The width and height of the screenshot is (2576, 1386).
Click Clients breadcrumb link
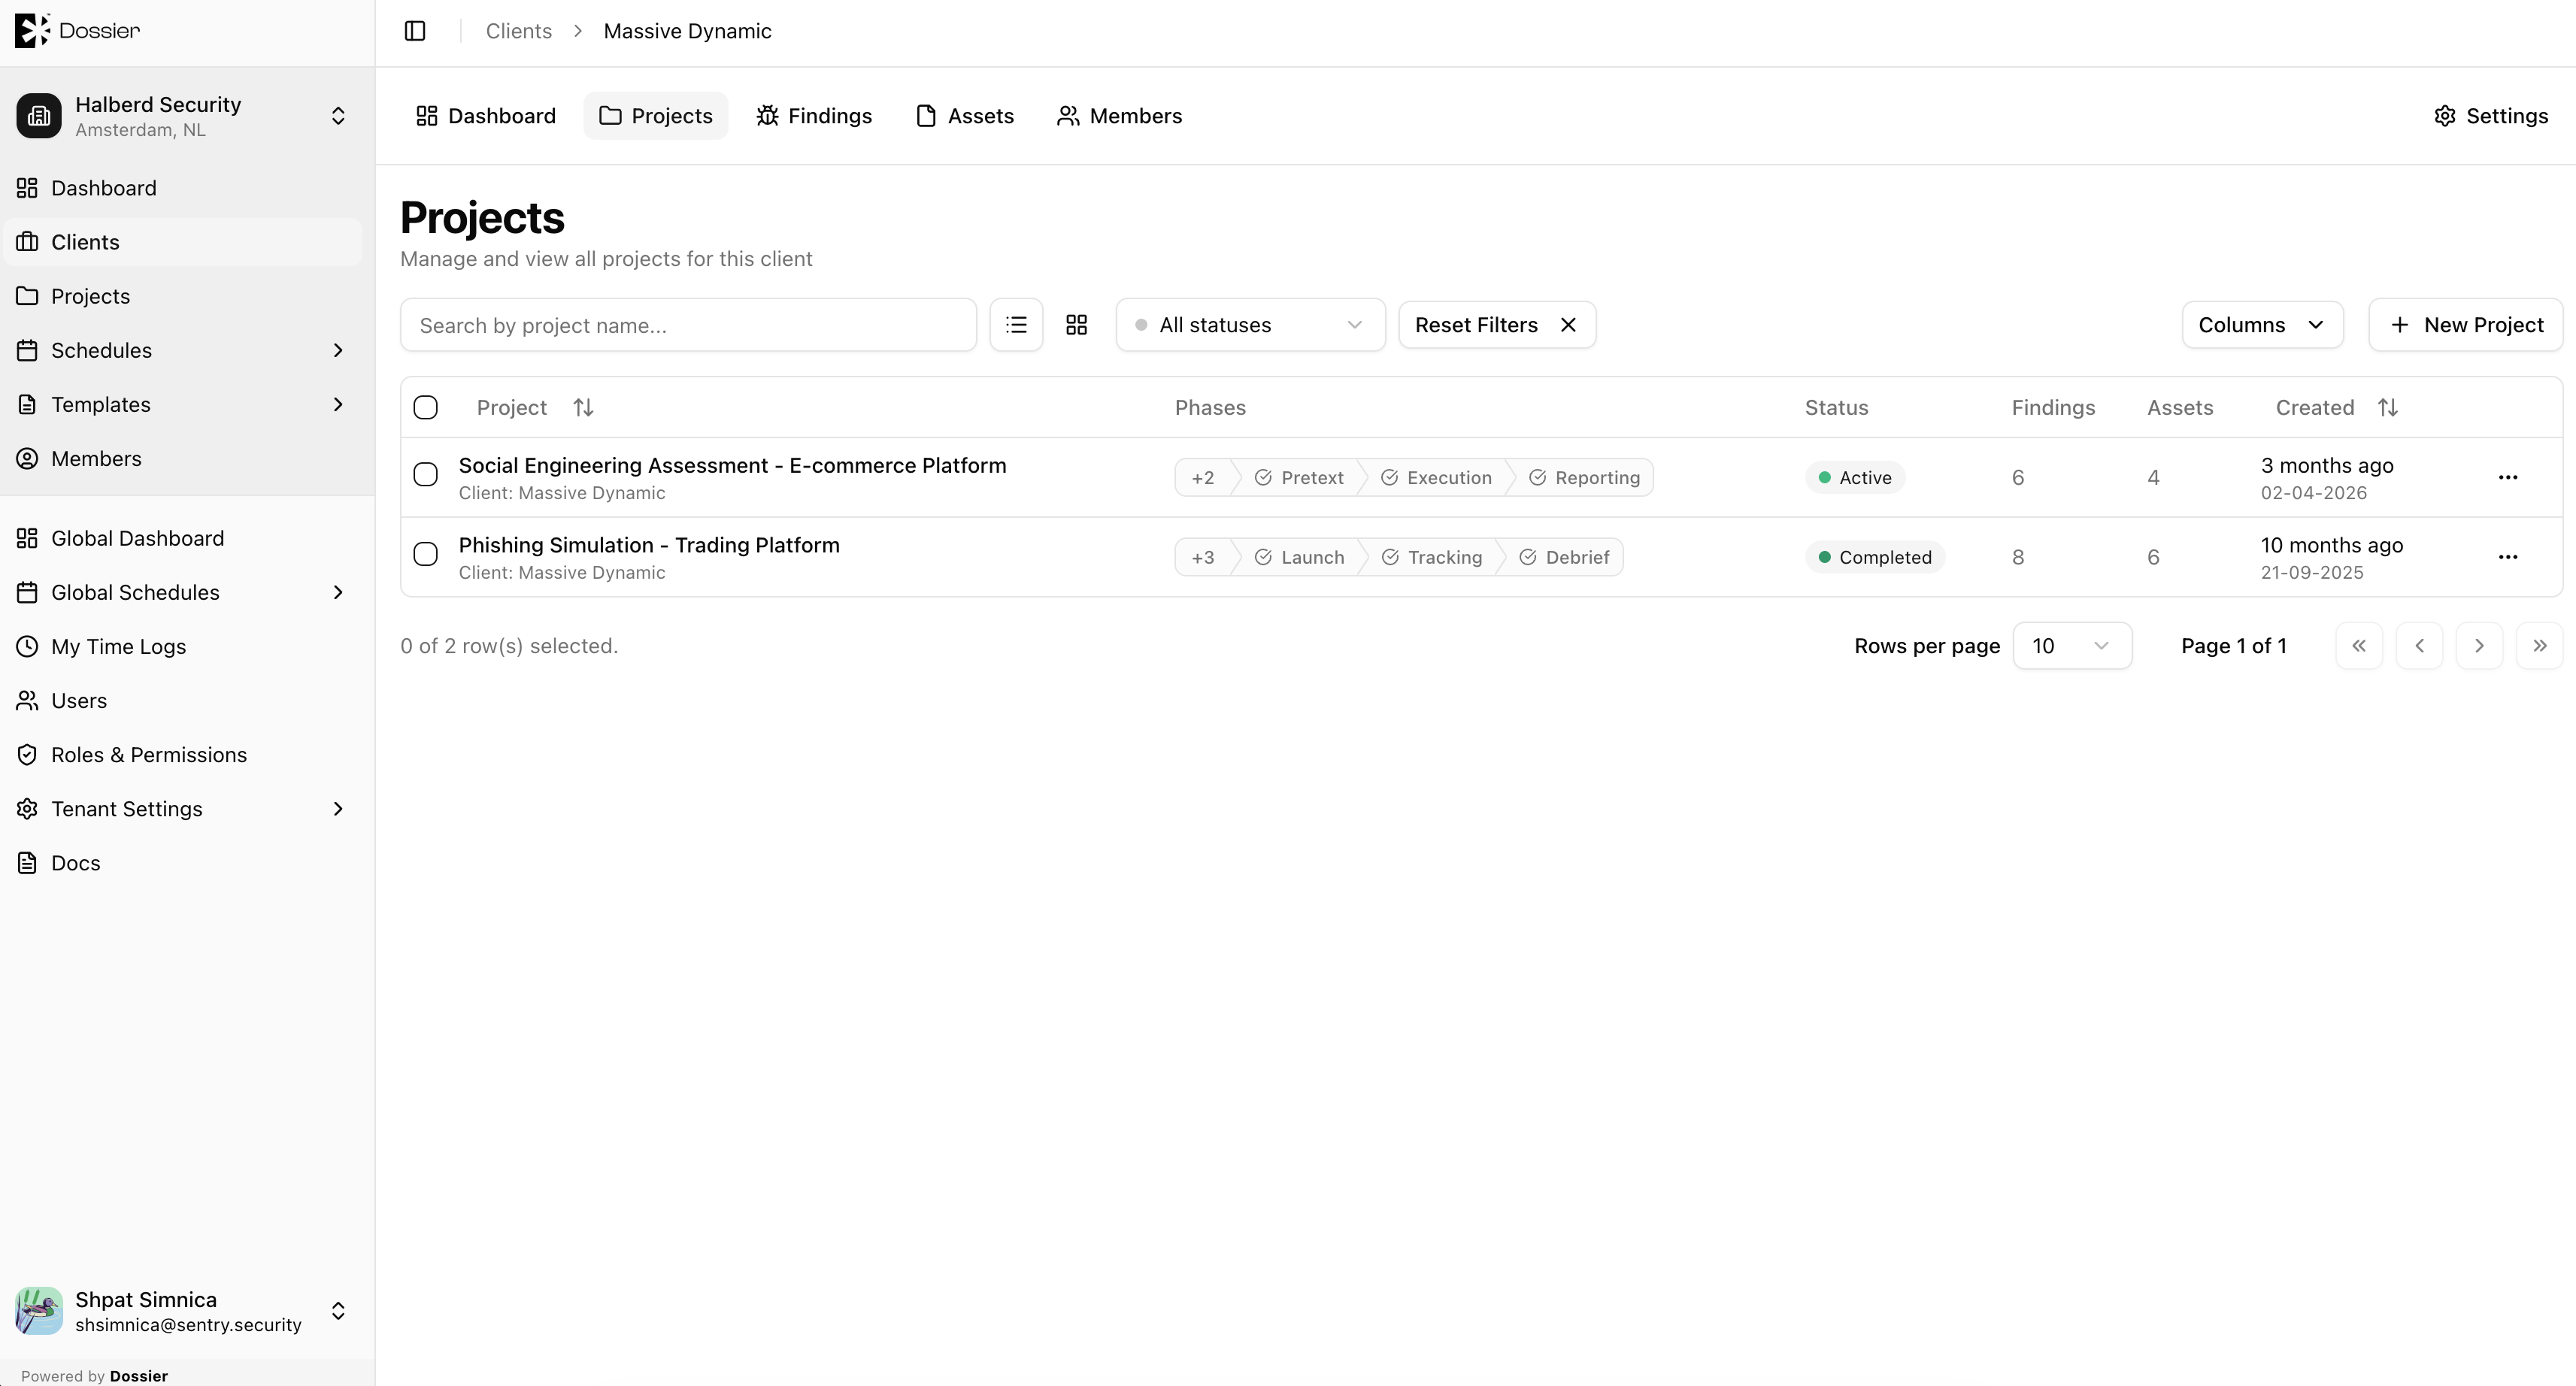(519, 31)
